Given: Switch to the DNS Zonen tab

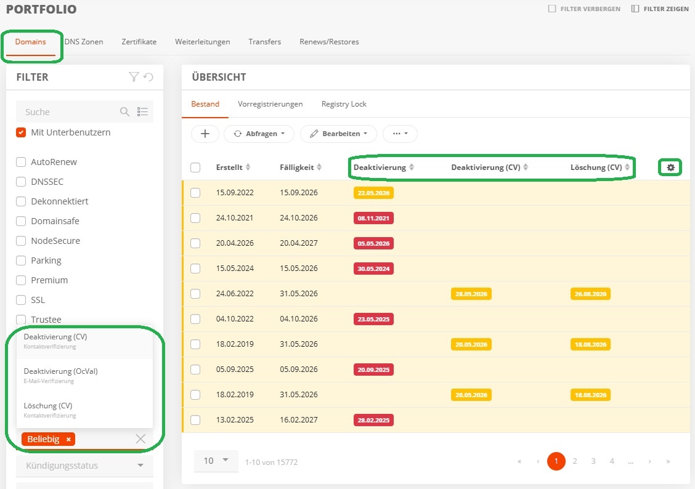Looking at the screenshot, I should tap(84, 42).
